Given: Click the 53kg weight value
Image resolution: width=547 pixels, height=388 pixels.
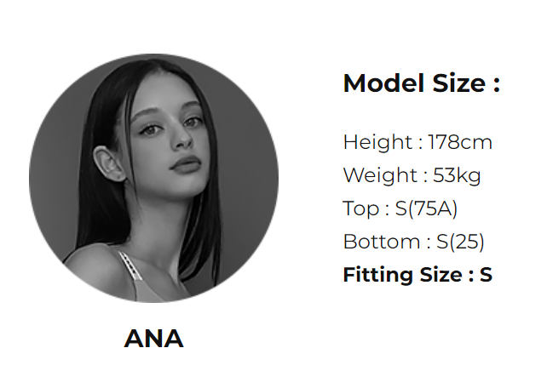Looking at the screenshot, I should [457, 174].
